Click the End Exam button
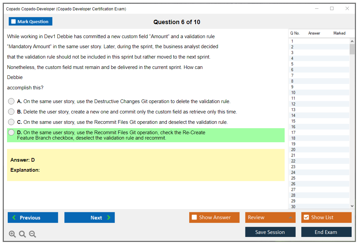 (326, 232)
